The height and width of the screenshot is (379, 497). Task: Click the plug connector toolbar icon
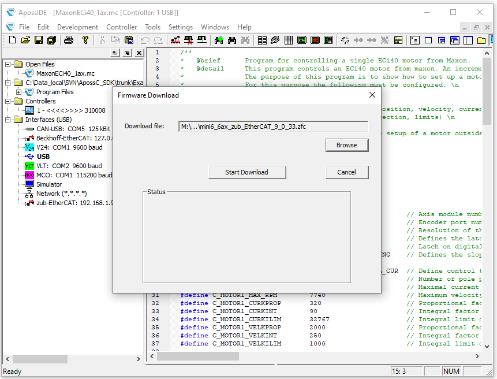click(275, 40)
